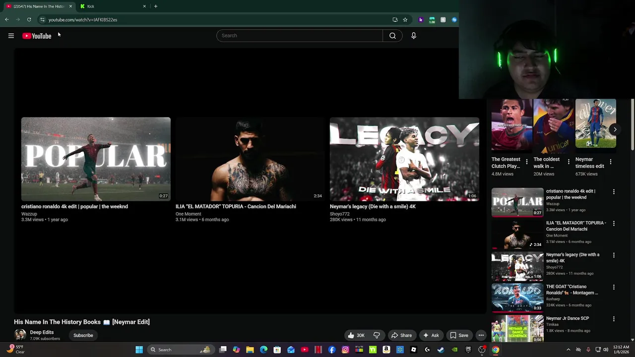Open Instagram from taskbar
Viewport: 635px width, 357px height.
coord(345,350)
